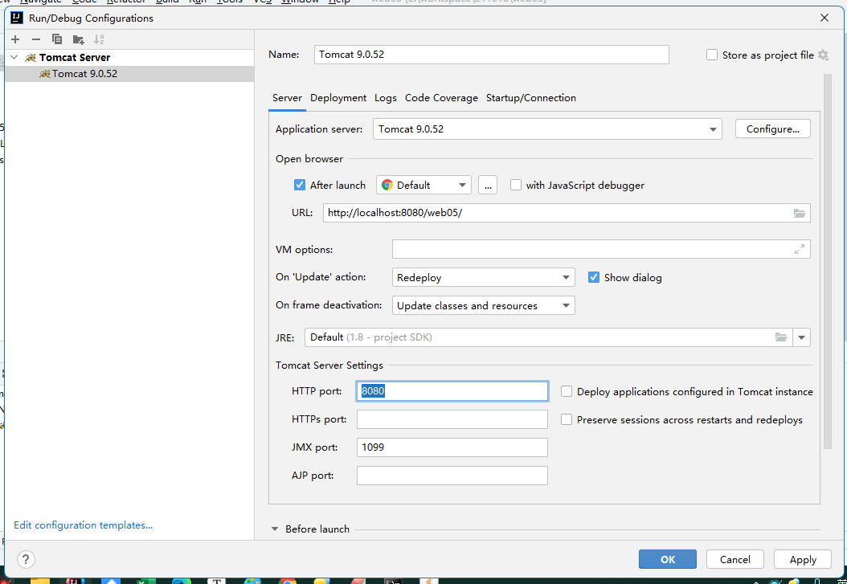The width and height of the screenshot is (847, 584).
Task: Browse for JRE path folder icon
Action: click(781, 337)
